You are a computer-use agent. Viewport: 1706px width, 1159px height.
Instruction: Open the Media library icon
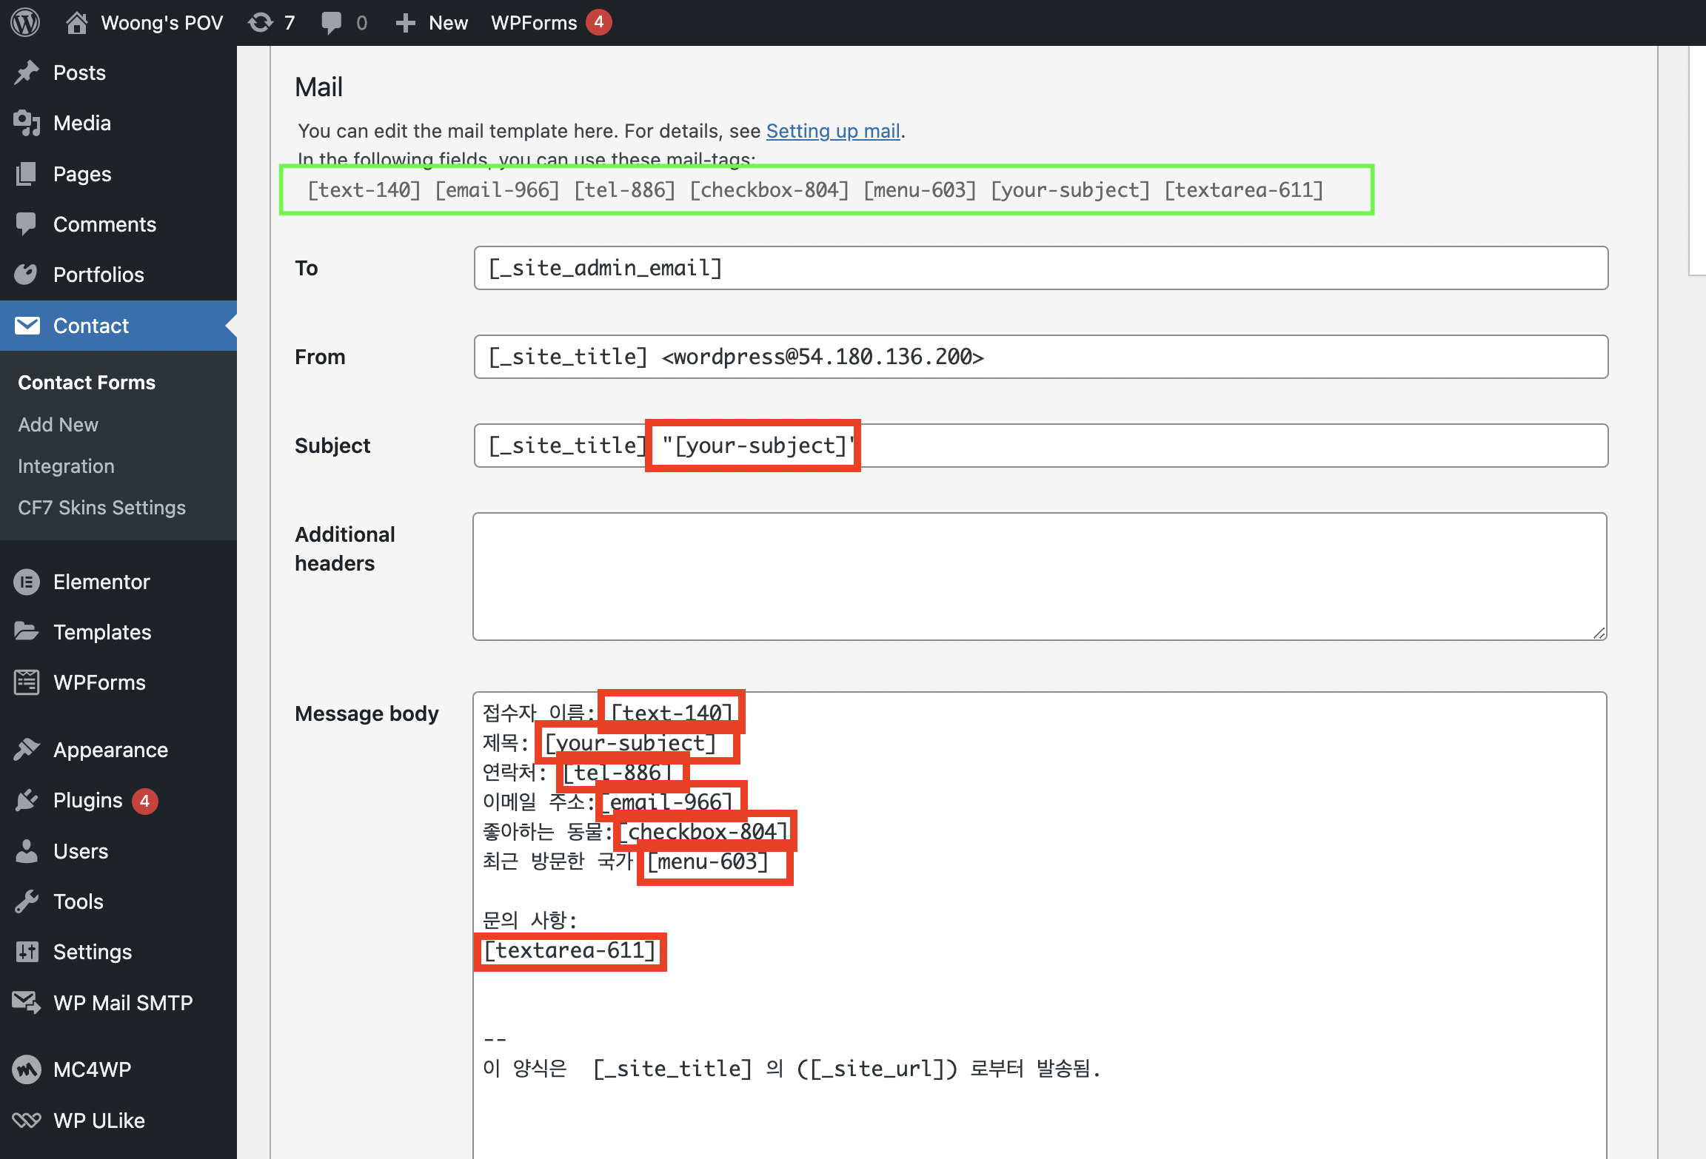pos(27,123)
